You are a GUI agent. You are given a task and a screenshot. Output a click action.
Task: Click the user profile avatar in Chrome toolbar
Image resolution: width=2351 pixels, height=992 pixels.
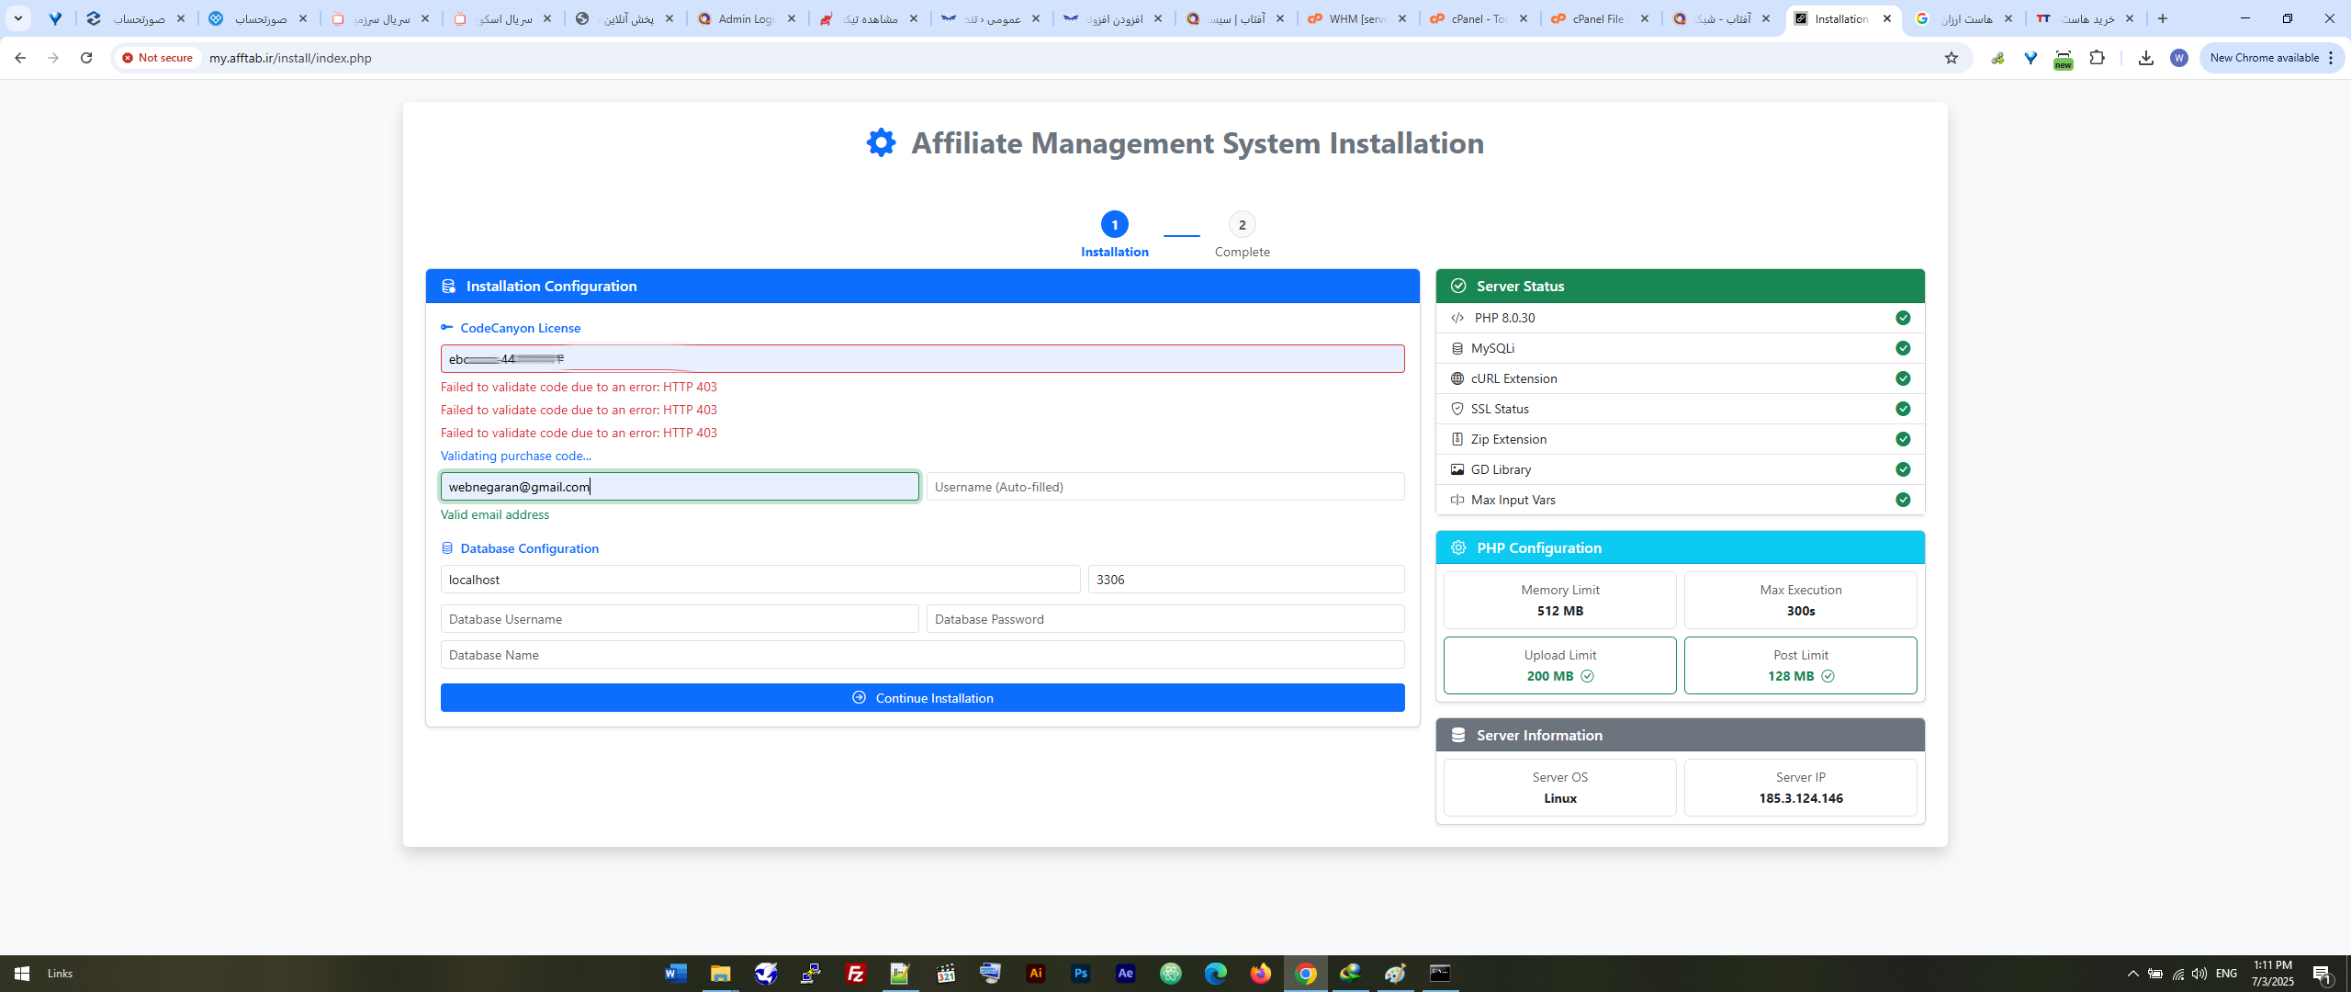click(x=2178, y=58)
